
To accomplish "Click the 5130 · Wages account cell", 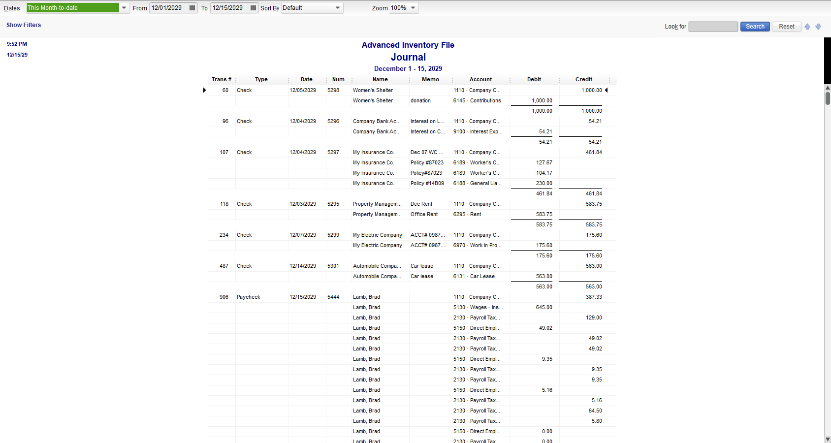I will coord(478,307).
